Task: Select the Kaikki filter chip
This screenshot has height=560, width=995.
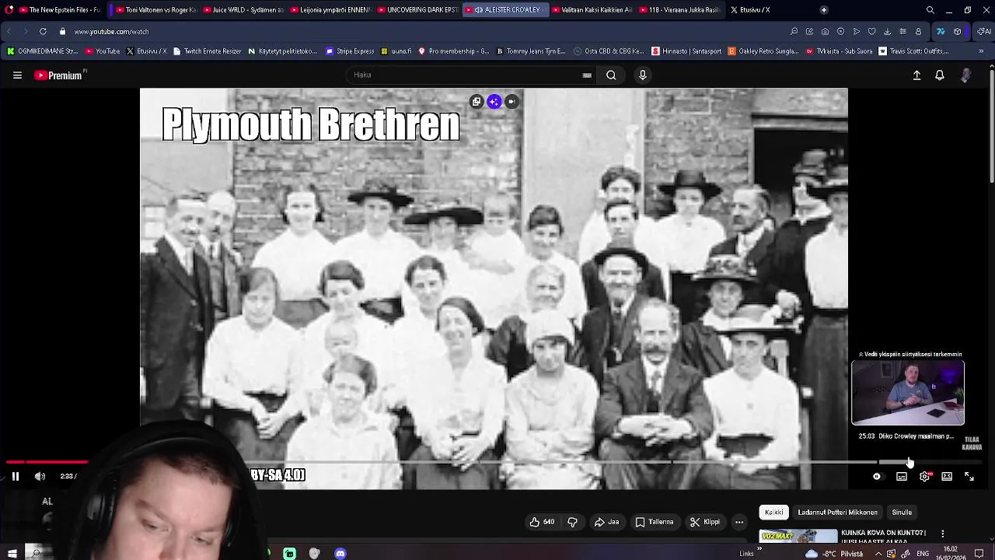Action: coord(773,512)
